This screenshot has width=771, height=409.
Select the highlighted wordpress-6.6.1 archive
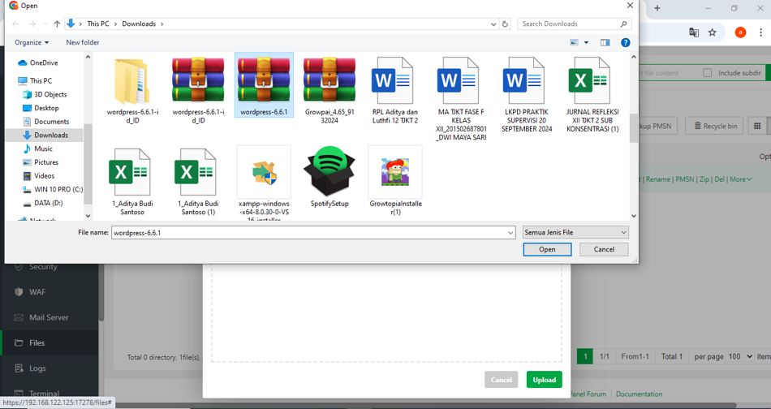tap(264, 85)
